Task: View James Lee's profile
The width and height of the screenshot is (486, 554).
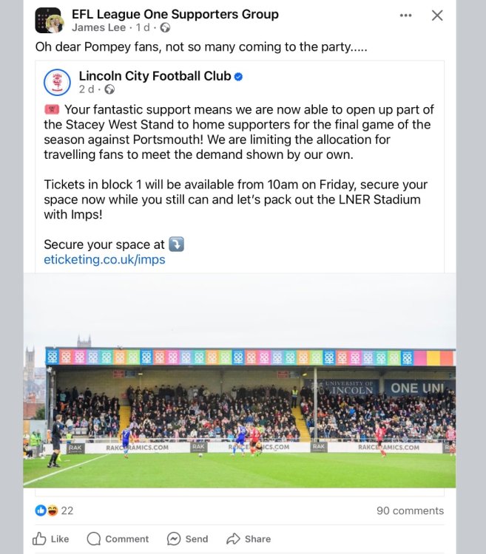Action: [99, 28]
